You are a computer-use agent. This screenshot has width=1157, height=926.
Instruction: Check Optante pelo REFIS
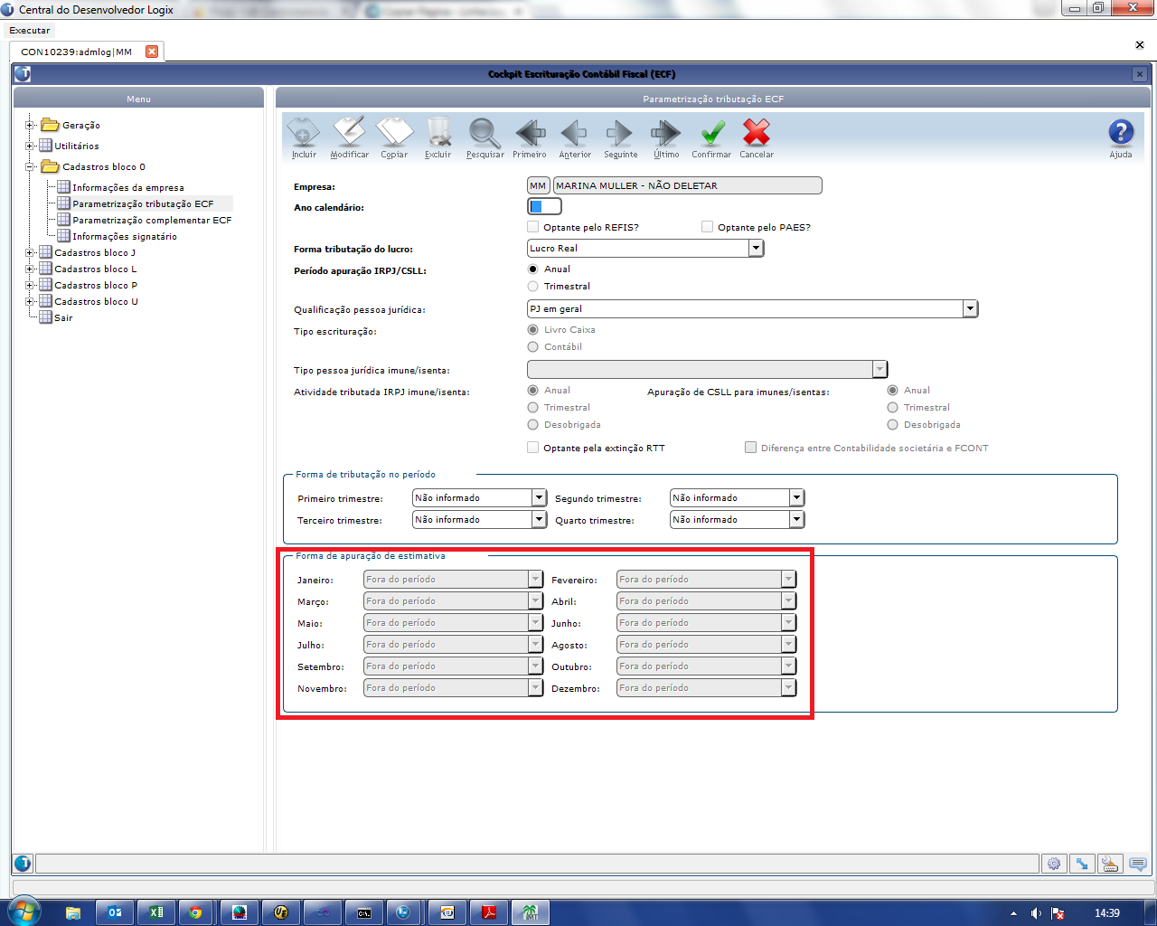pos(533,227)
